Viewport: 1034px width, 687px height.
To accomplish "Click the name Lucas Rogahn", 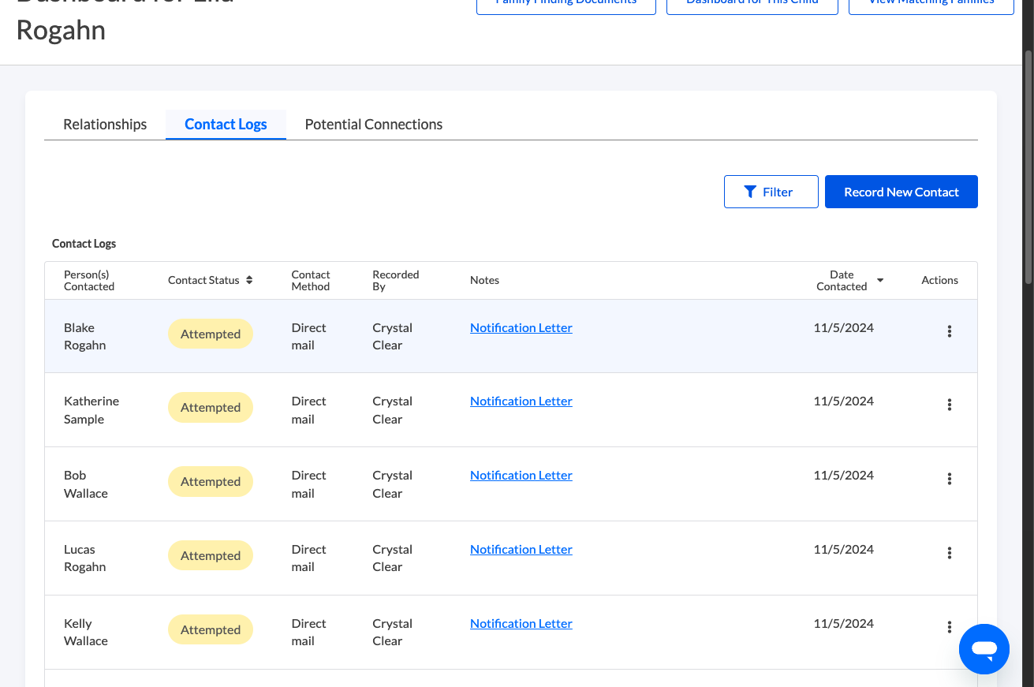I will pyautogui.click(x=85, y=558).
